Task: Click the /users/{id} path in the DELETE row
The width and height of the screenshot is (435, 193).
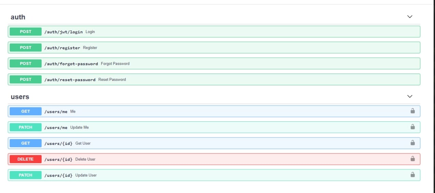Action: pyautogui.click(x=58, y=160)
